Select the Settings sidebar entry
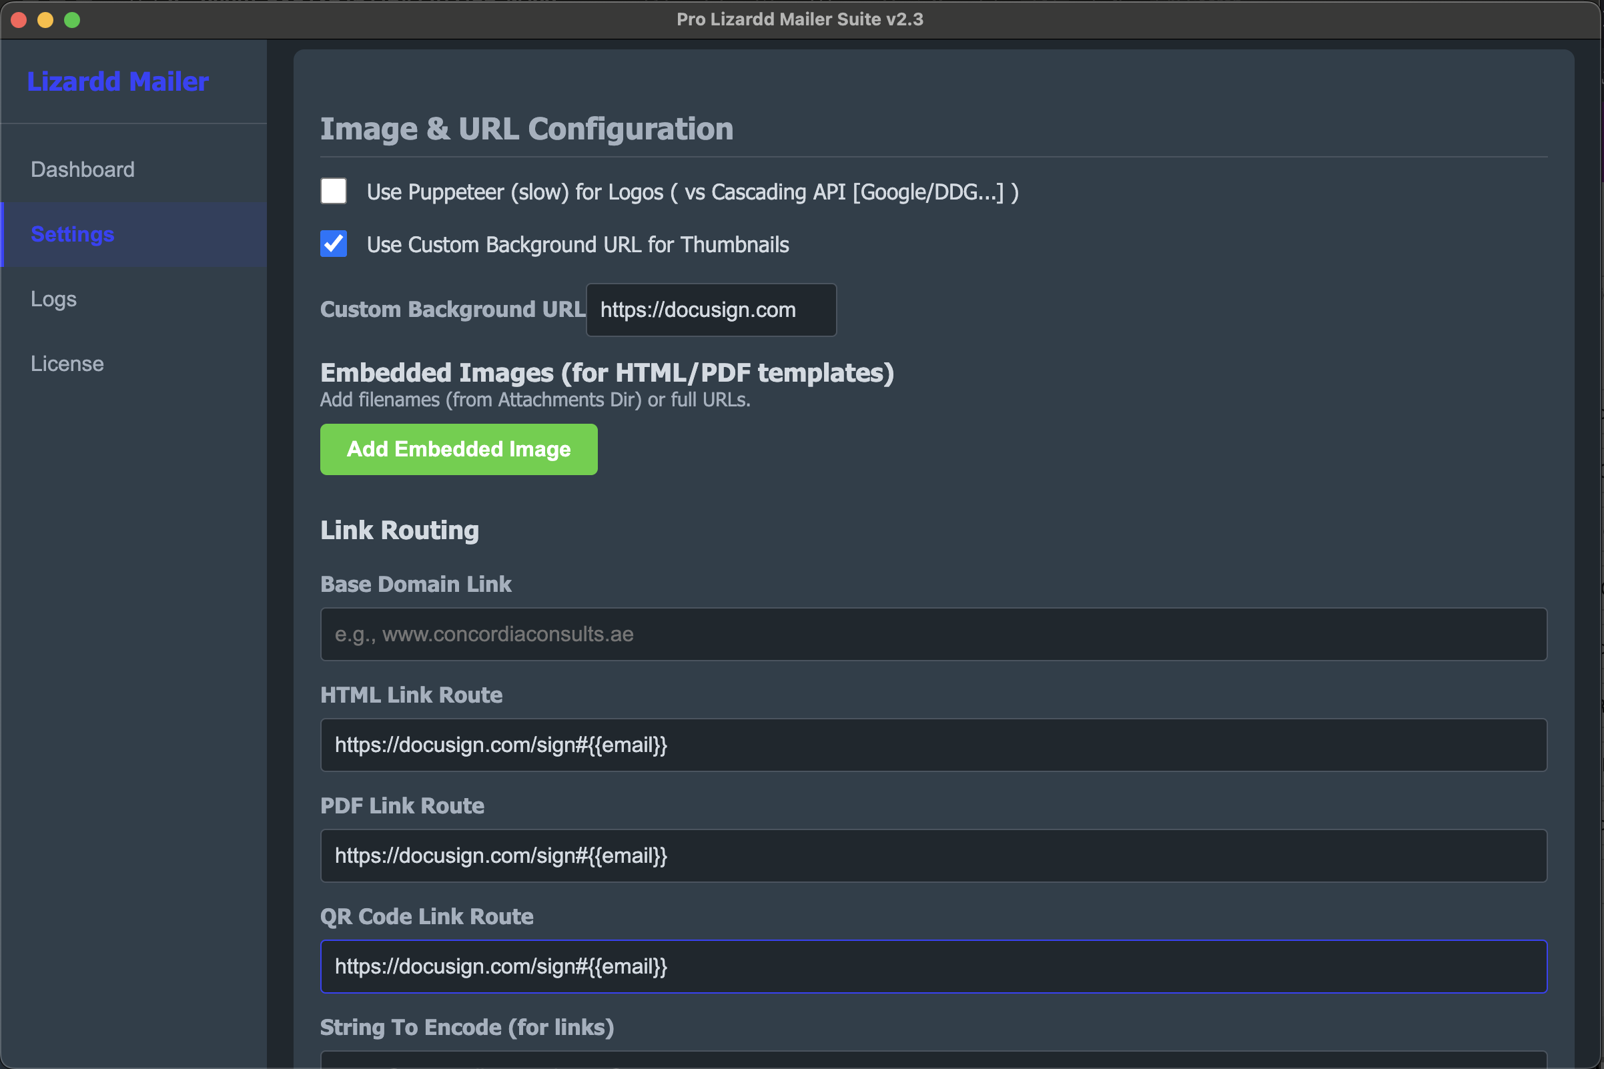 72,234
